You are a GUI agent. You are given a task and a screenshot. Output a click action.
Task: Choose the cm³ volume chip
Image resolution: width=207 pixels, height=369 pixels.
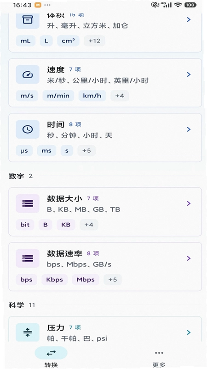tap(68, 41)
